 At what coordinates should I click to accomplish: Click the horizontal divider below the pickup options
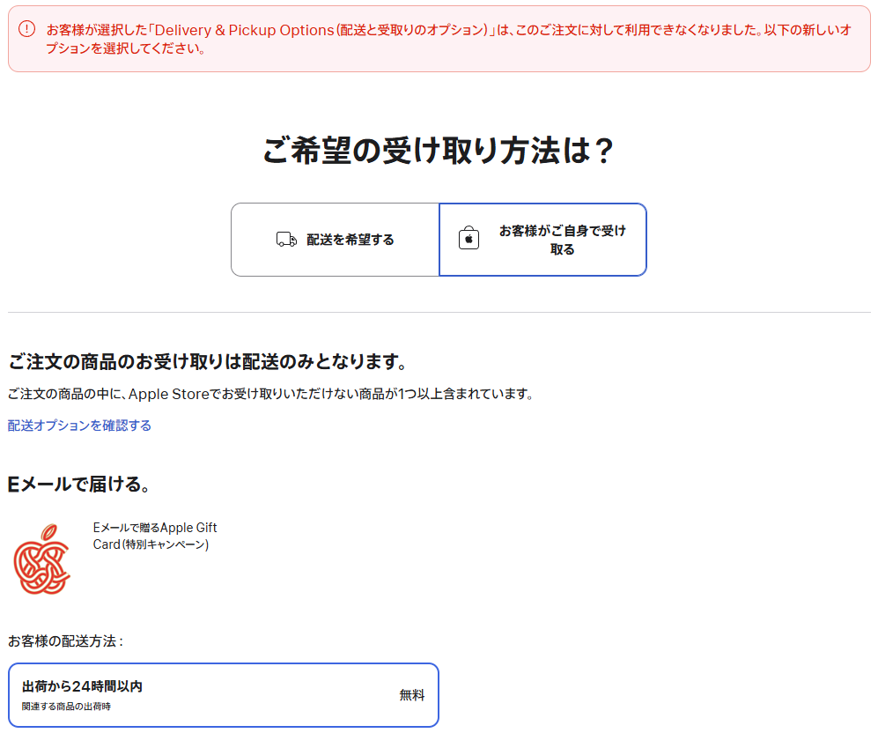click(x=439, y=312)
